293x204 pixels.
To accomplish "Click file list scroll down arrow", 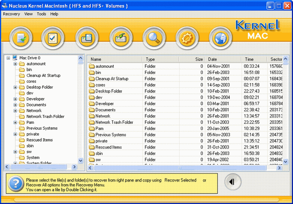I will 285,161.
